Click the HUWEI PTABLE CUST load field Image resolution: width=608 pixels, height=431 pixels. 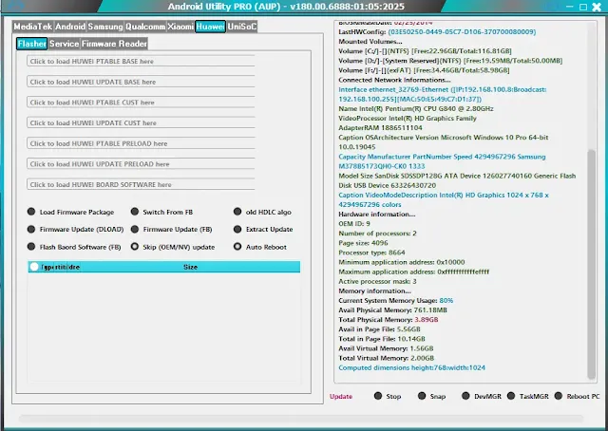click(141, 102)
